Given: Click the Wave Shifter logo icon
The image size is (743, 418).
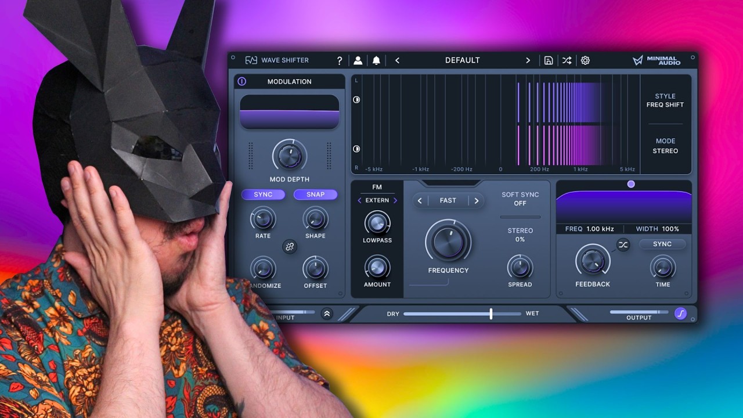Looking at the screenshot, I should tap(251, 60).
